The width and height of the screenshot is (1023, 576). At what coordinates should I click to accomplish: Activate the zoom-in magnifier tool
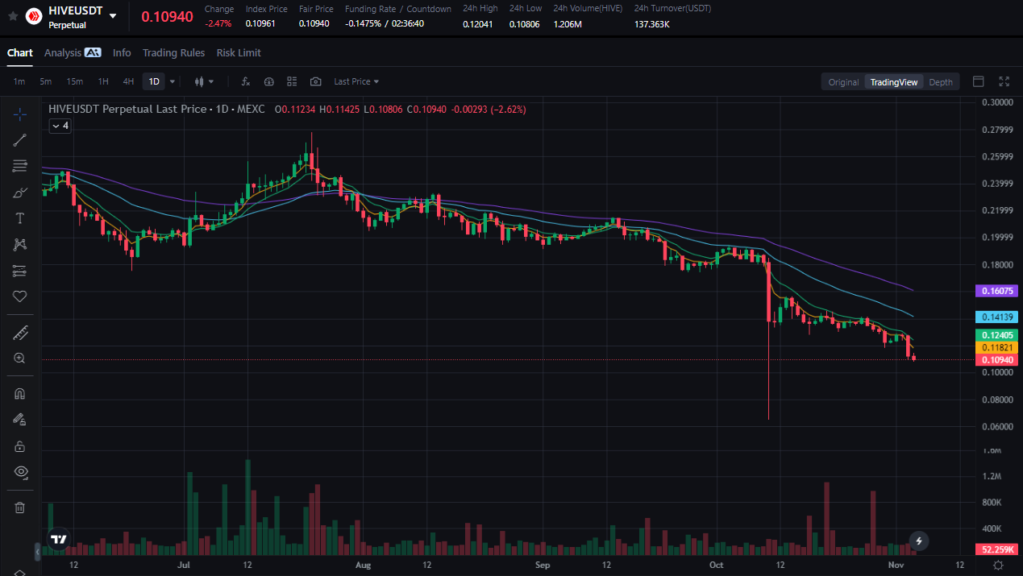click(20, 358)
